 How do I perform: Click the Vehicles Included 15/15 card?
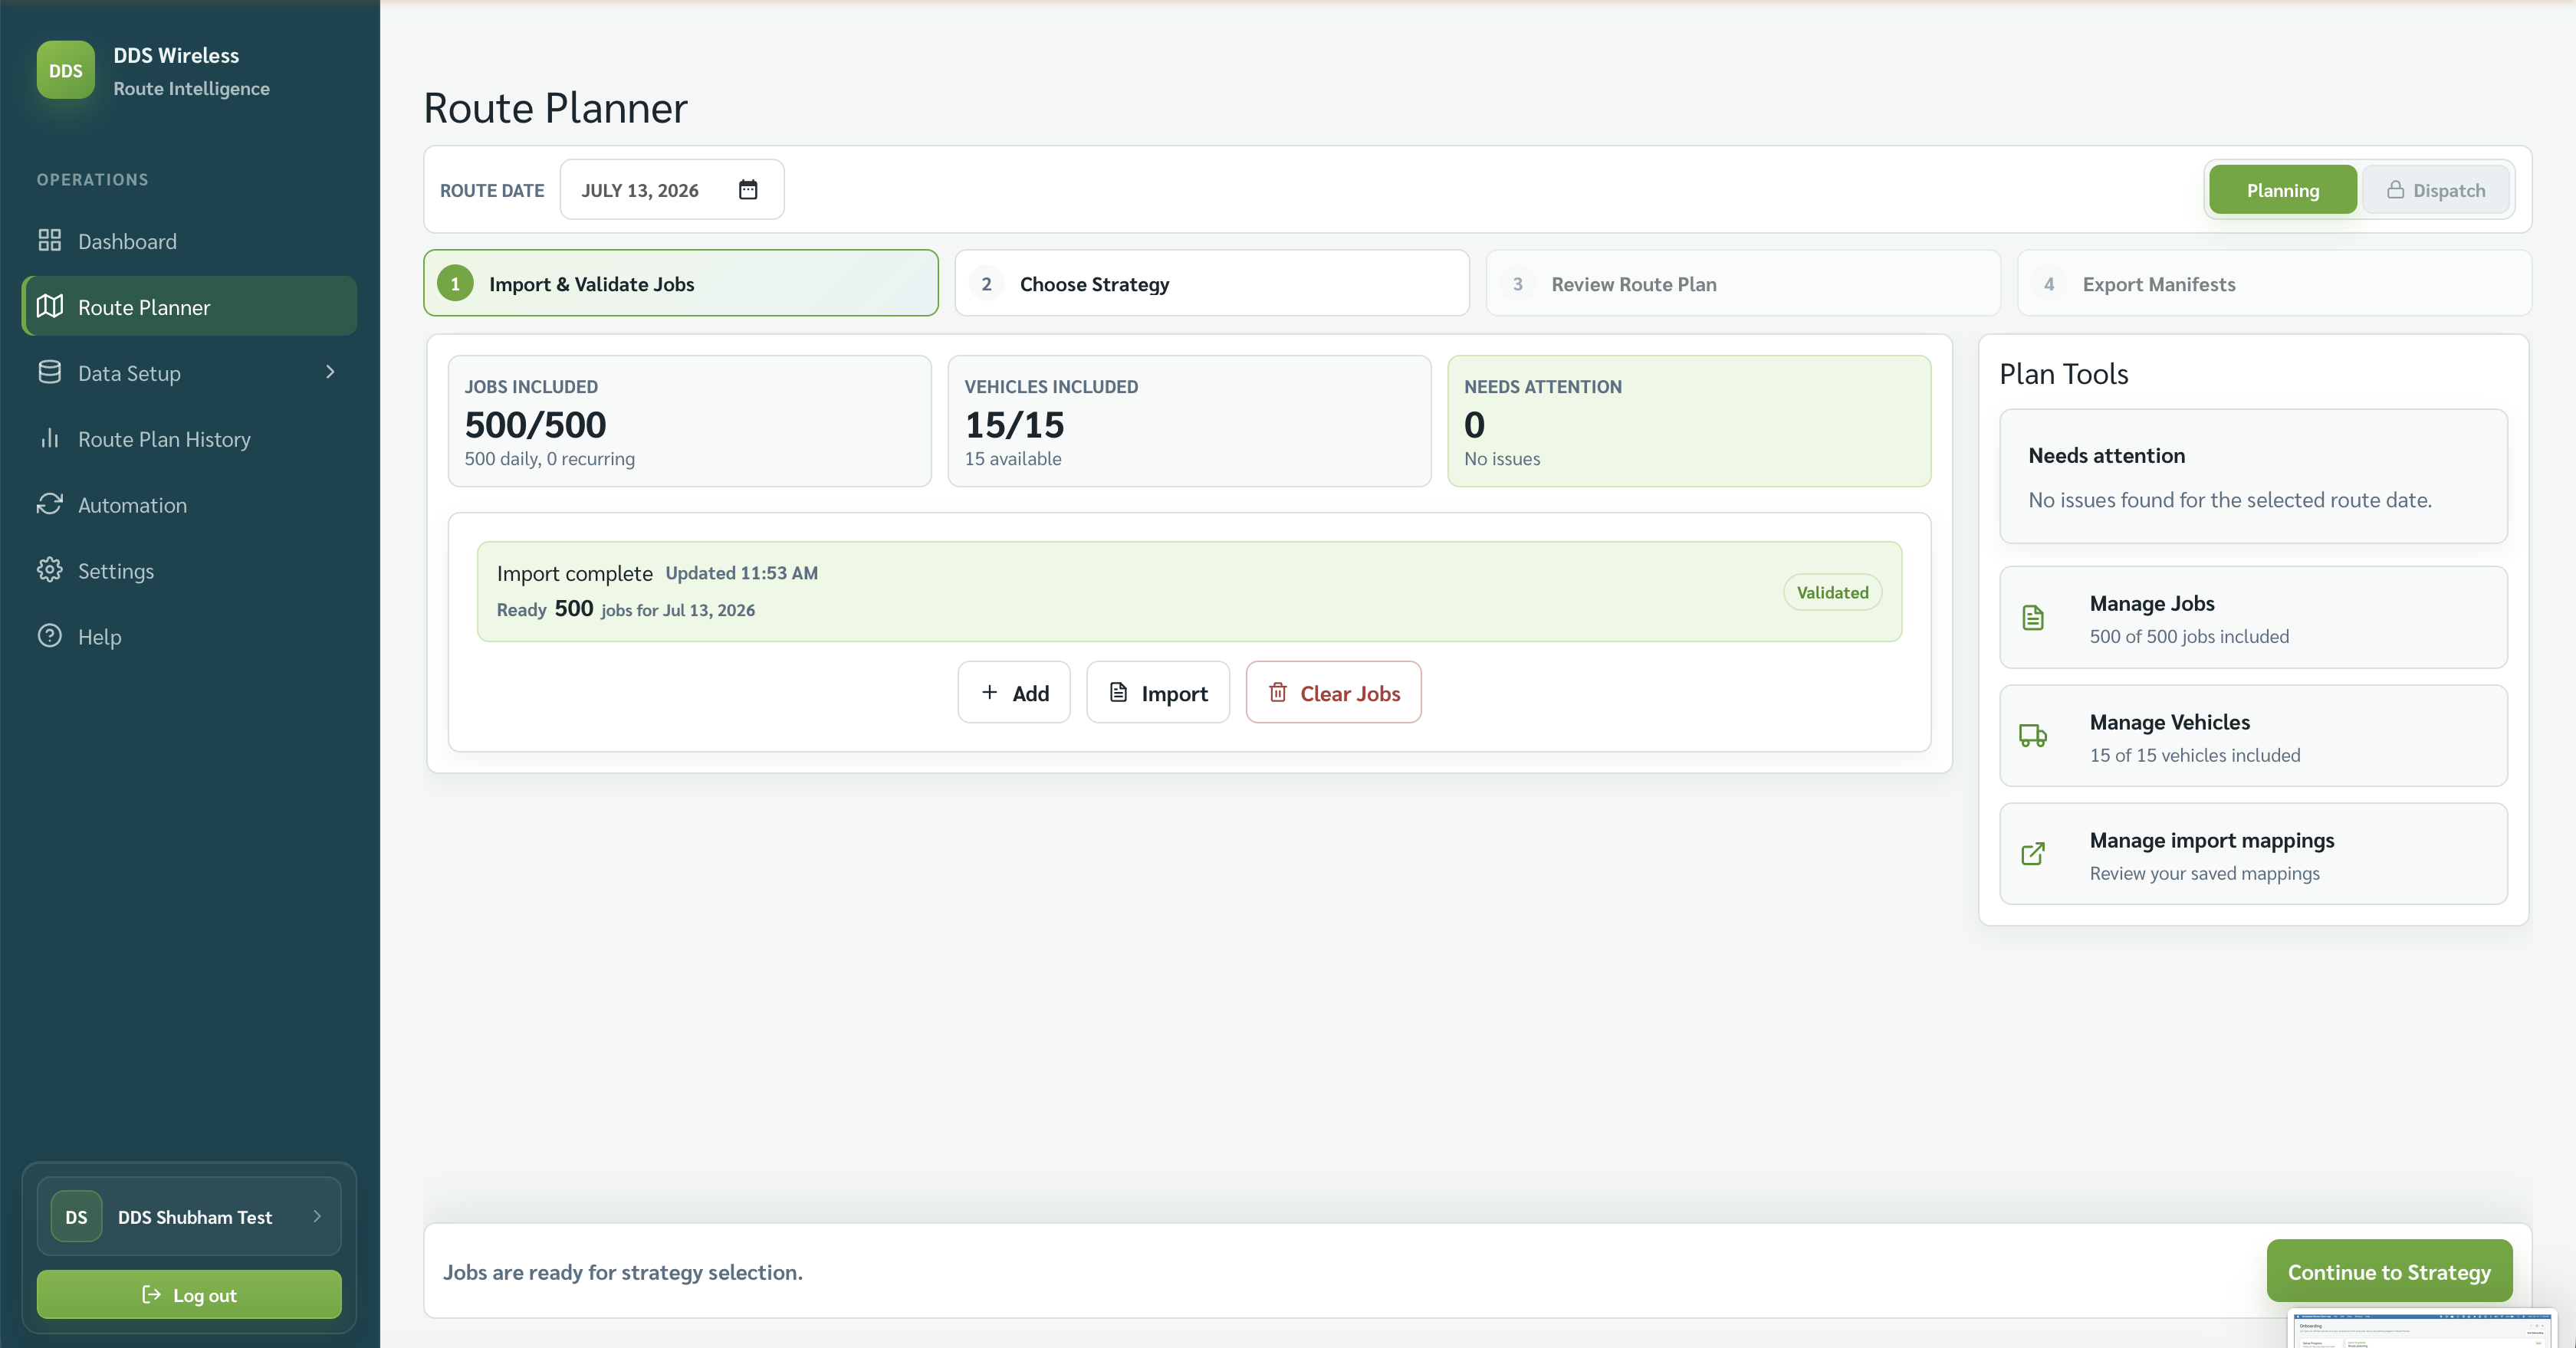[1189, 421]
